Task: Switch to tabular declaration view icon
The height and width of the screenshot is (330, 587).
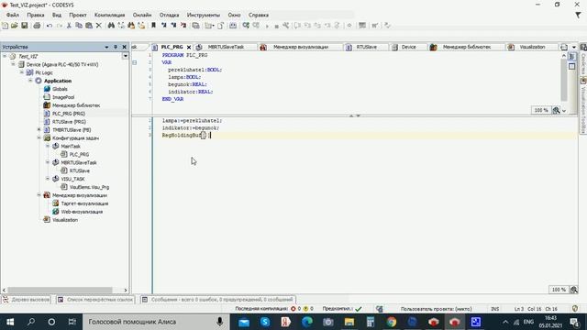Action: coord(571,67)
